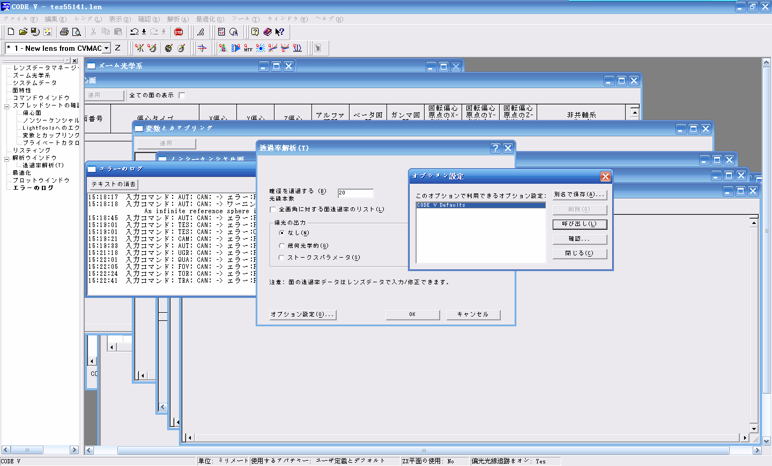Click the オプション設定(O)... button
Viewport: 772px width, 466px height.
coord(303,315)
